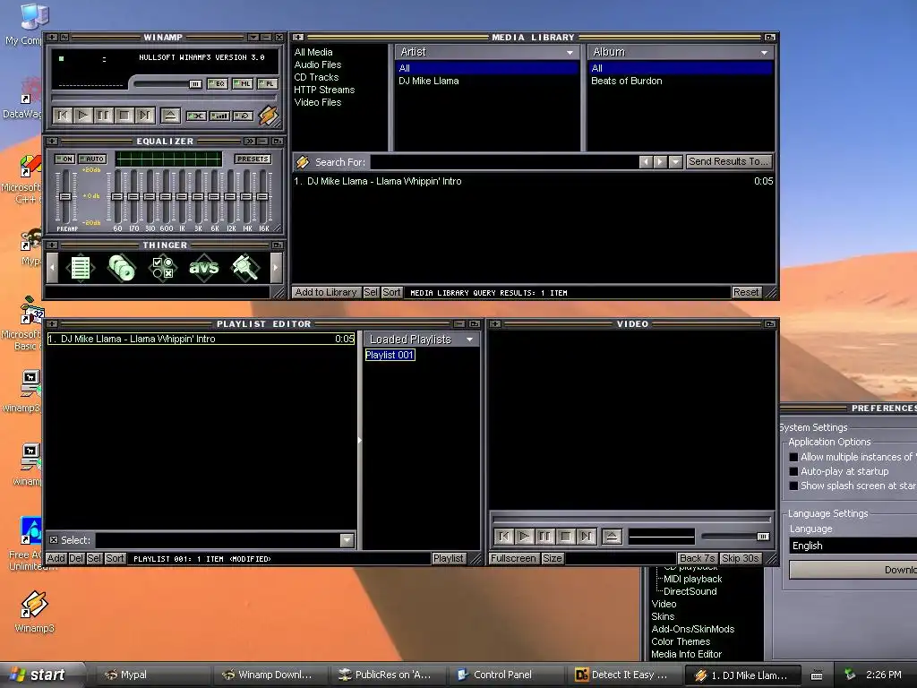Open the Winamp main window system menu icon
The image size is (917, 688).
click(x=52, y=38)
